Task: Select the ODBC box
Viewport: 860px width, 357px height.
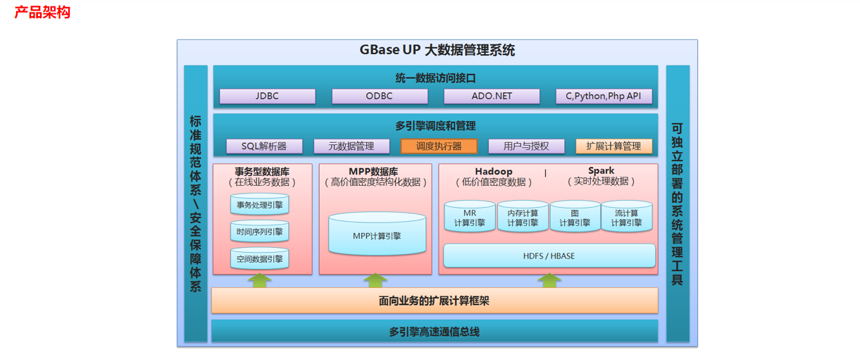Action: 380,96
